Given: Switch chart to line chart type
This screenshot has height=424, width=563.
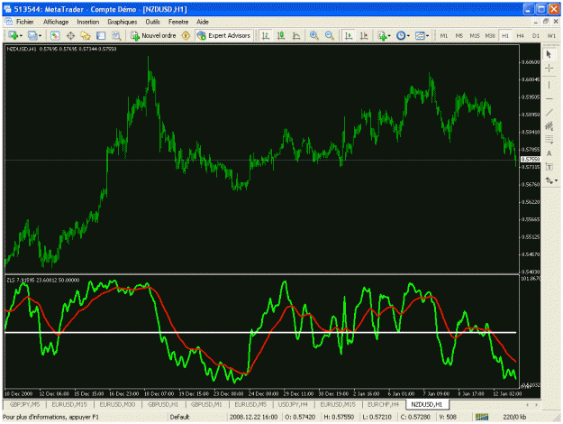Looking at the screenshot, I should (x=296, y=35).
